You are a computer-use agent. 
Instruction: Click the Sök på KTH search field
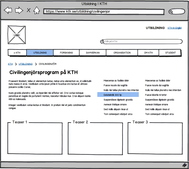coord(141,41)
